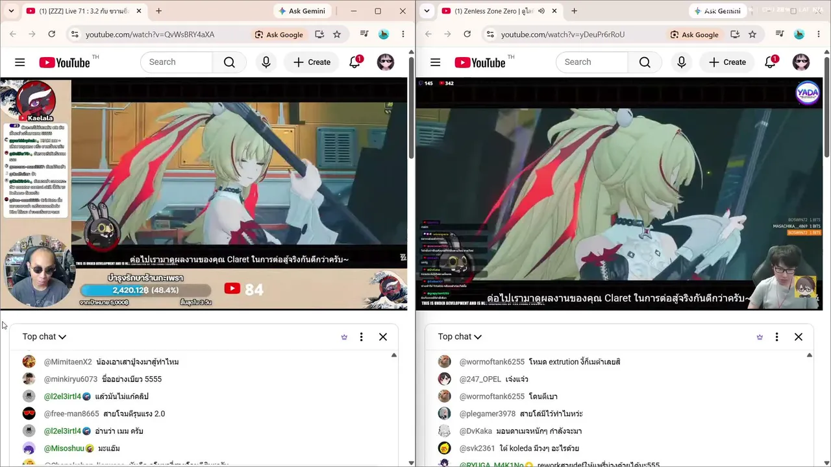This screenshot has width=831, height=467.
Task: Open account avatar menu in right YouTube window
Action: (x=801, y=62)
